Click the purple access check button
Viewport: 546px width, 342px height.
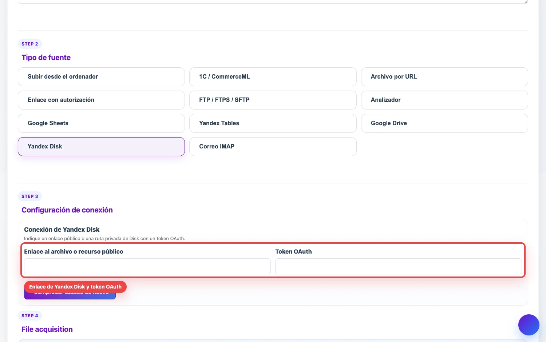pyautogui.click(x=70, y=295)
